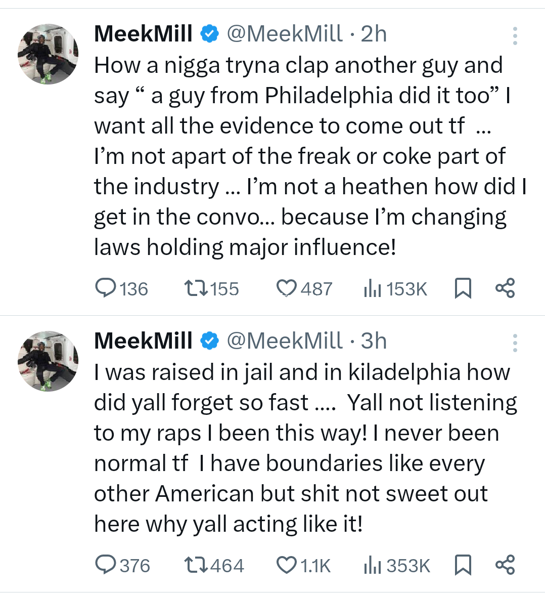Retweet the tweet with 155 reposts
This screenshot has height=594, width=545.
click(196, 288)
